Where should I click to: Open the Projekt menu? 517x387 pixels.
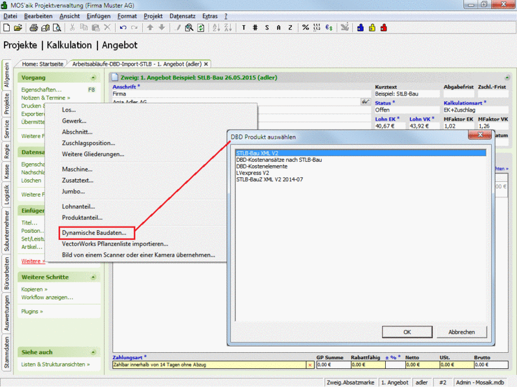click(x=153, y=16)
